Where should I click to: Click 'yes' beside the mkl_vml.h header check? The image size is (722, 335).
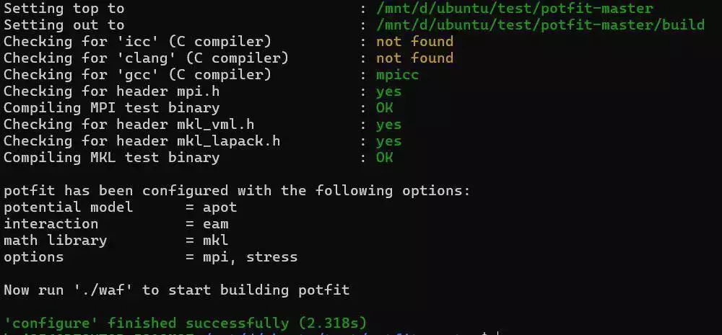(388, 125)
